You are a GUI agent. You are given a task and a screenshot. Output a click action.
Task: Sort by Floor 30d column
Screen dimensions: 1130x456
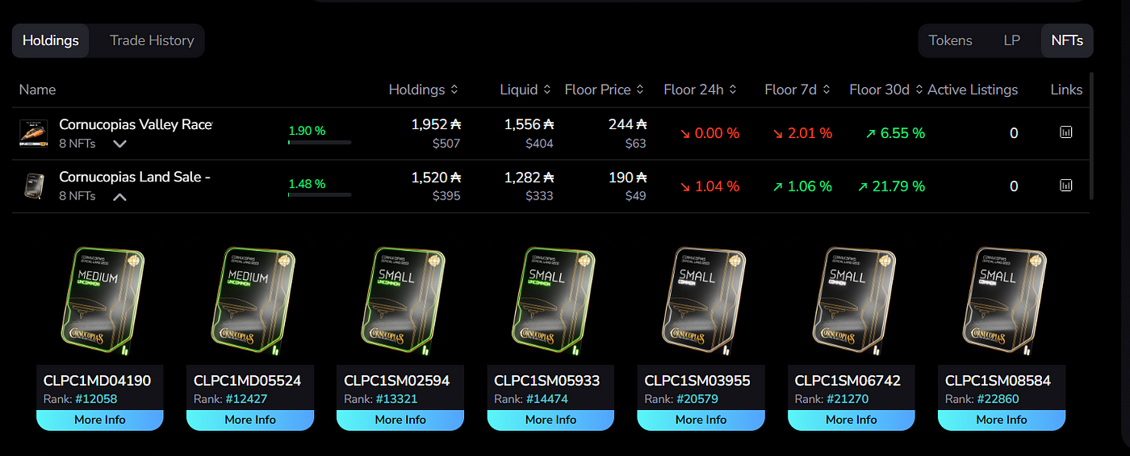point(886,90)
